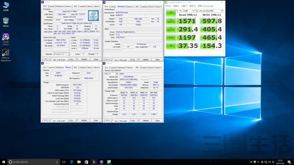Click the CrystalDiskMark bottom status field
The height and width of the screenshot is (165, 294).
click(194, 53)
